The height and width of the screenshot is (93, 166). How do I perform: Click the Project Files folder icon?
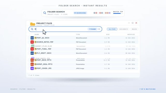coord(33,24)
